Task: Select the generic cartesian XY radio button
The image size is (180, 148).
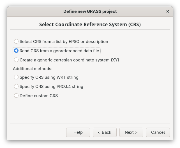Action: click(x=16, y=60)
